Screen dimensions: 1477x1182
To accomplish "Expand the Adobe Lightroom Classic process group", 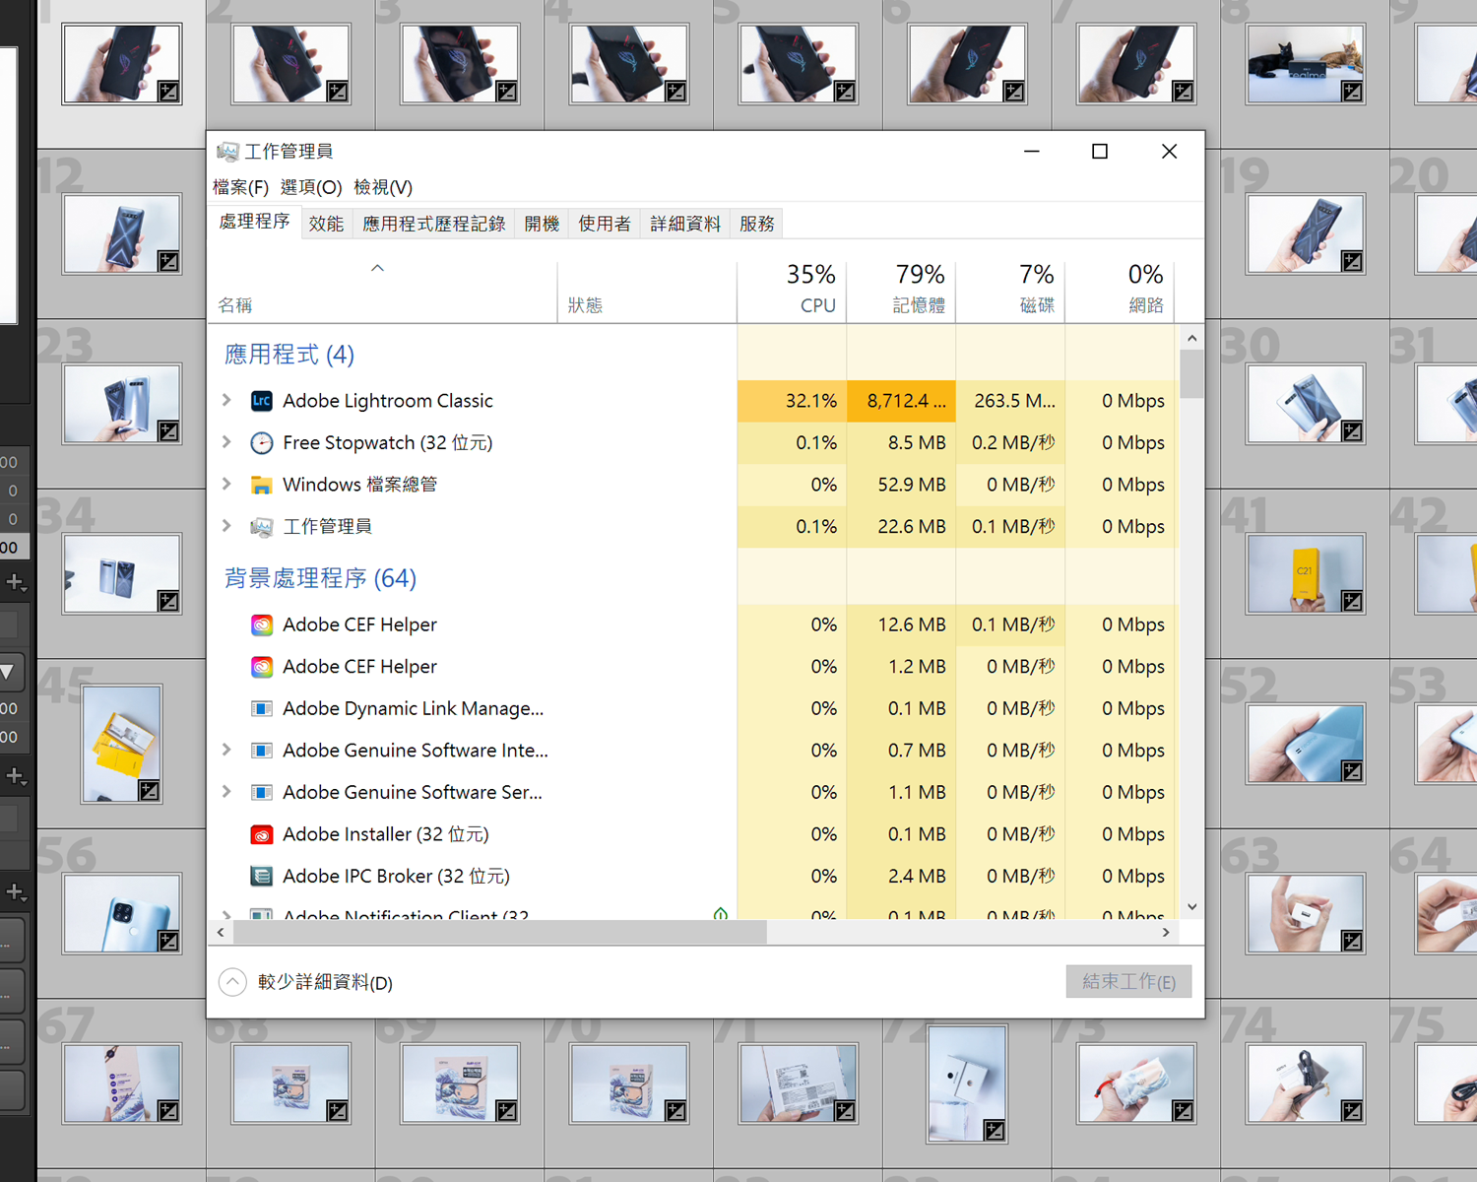I will [227, 400].
